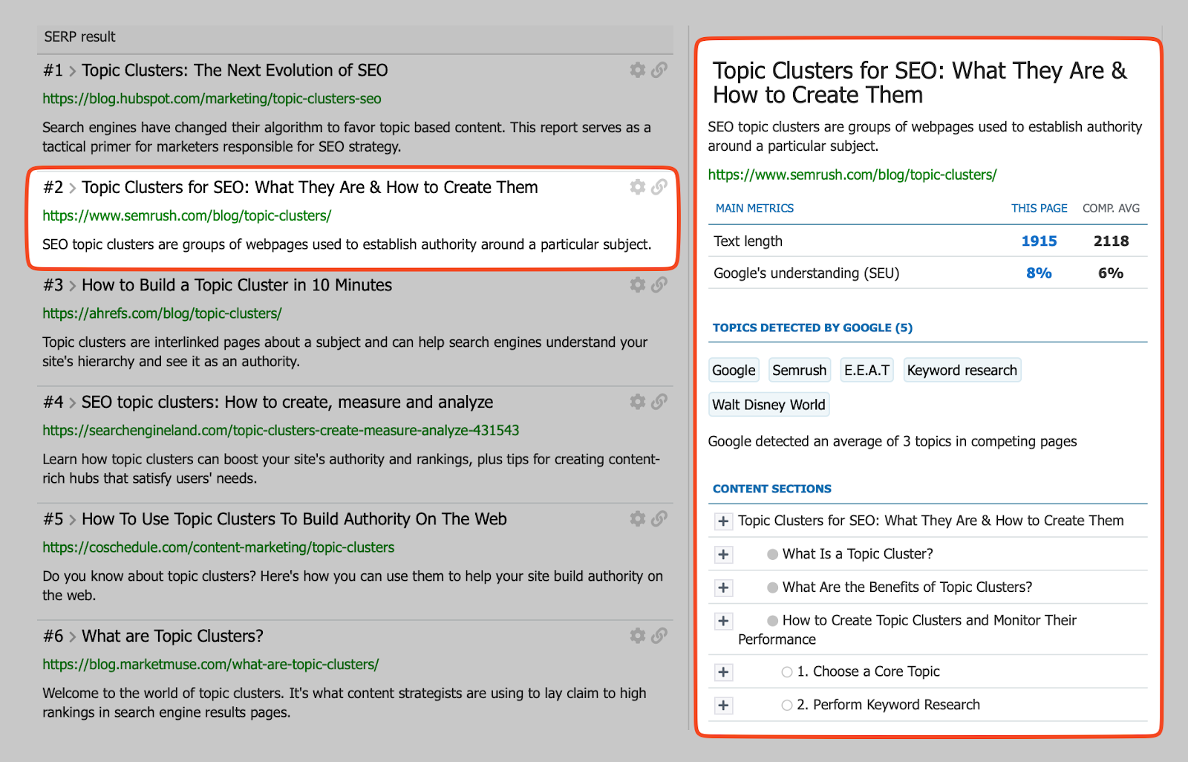The height and width of the screenshot is (762, 1188).
Task: Click gray bullet beside 'How to Create Topic Clusters and Monitor'
Action: tap(772, 621)
